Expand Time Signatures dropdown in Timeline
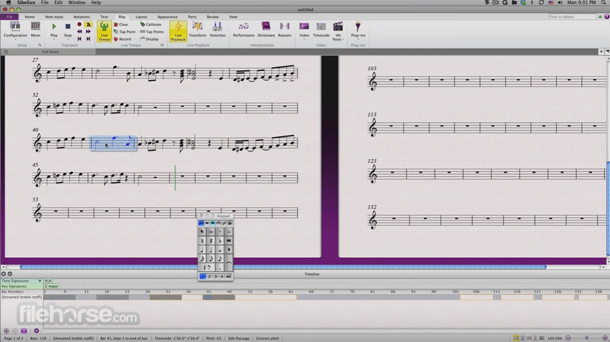Image resolution: width=610 pixels, height=342 pixels. [x=39, y=281]
